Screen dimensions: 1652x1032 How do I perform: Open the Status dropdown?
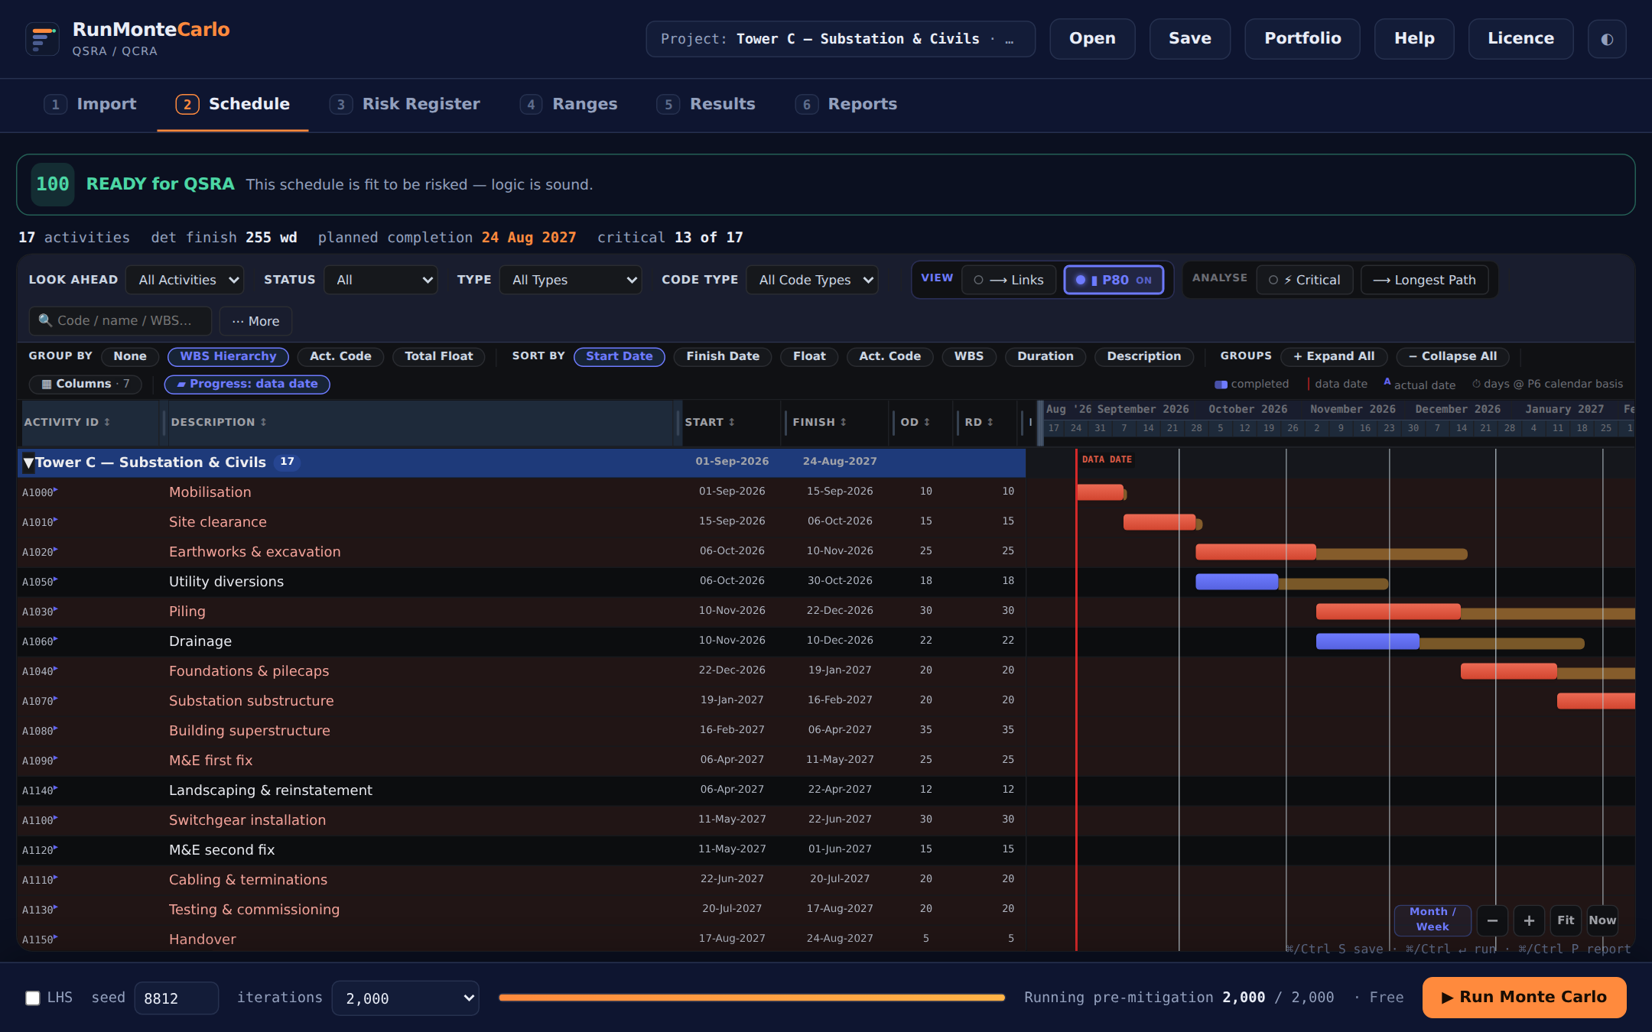point(381,280)
